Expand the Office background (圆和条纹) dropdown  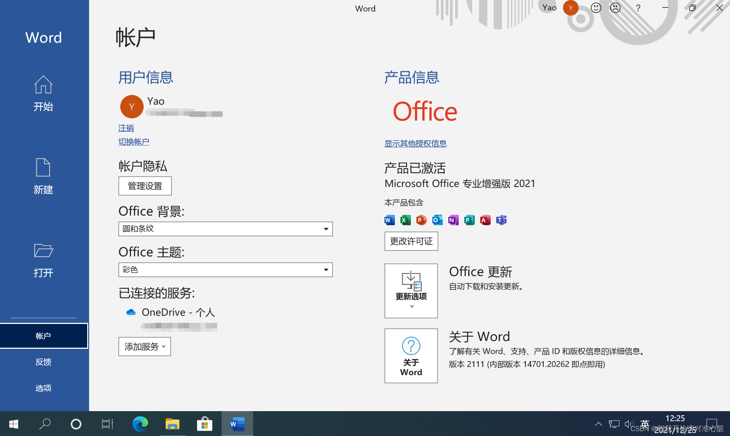(x=325, y=229)
